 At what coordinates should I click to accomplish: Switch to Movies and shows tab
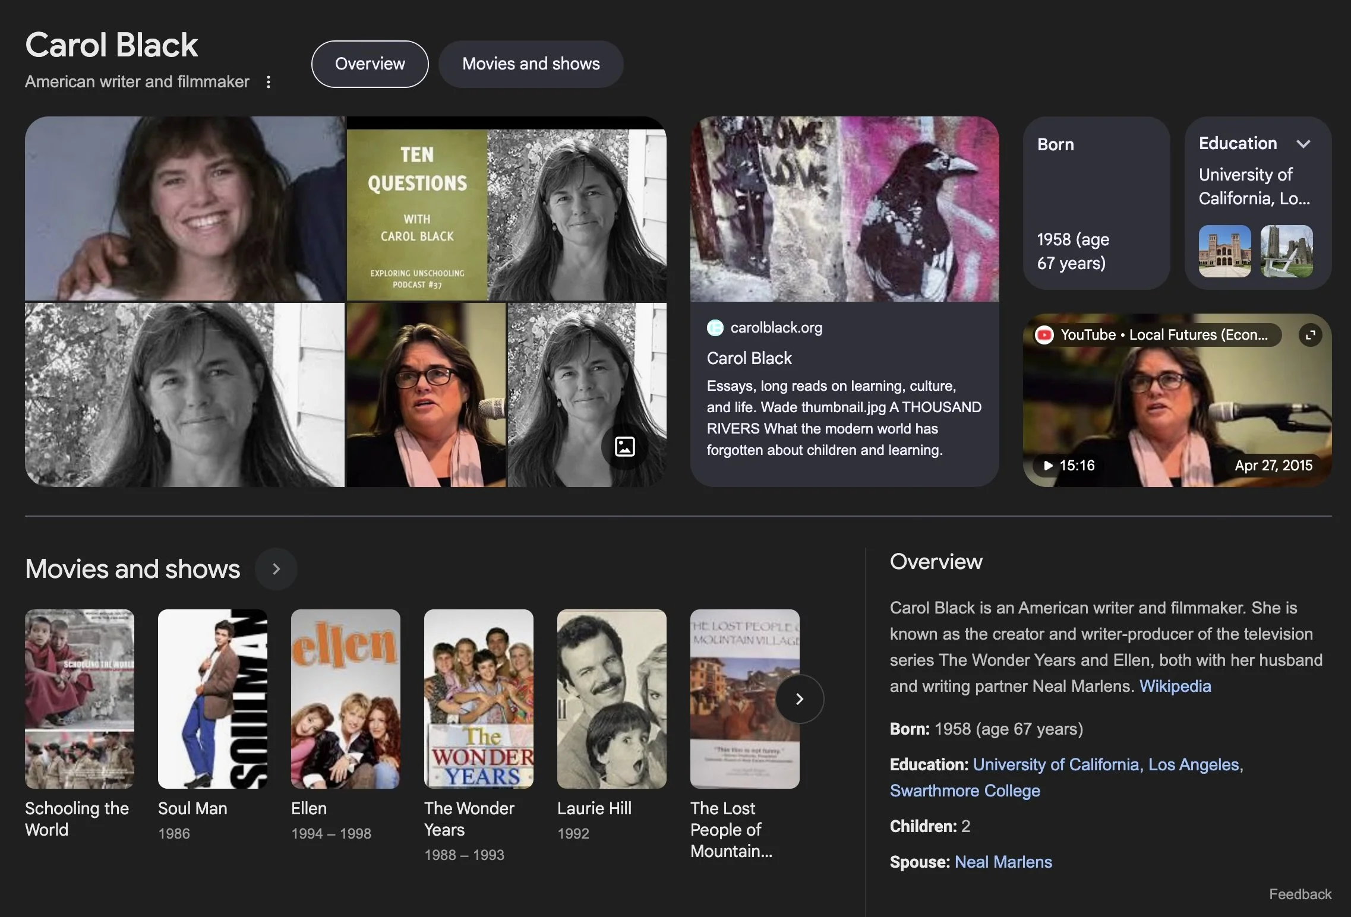(531, 64)
